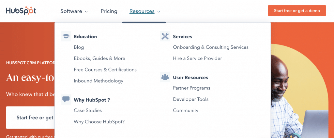Select the Resources navigation item

pos(142,11)
